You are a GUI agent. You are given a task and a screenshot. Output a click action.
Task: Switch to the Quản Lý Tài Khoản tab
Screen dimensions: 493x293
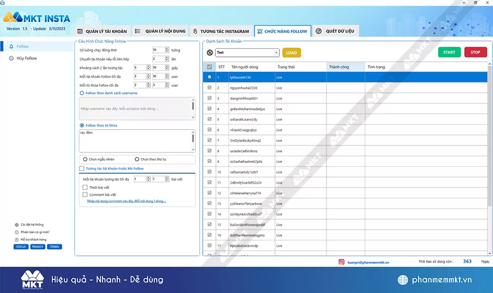[102, 31]
